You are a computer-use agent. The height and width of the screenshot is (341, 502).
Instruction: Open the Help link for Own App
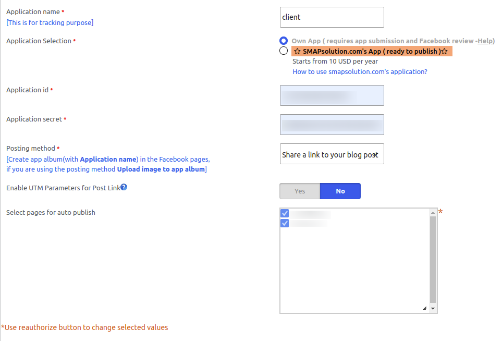click(485, 41)
